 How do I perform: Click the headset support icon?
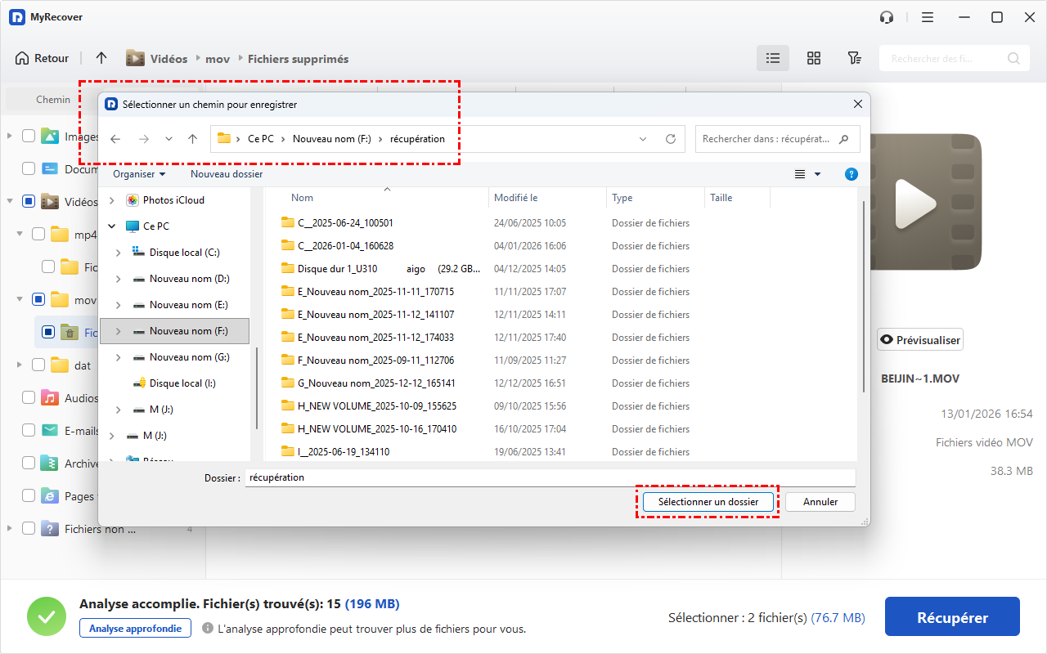click(886, 17)
